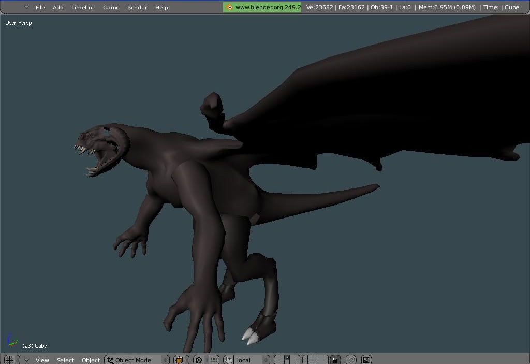Toggle the layer lock to scene button
This screenshot has width=530, height=364.
point(335,360)
